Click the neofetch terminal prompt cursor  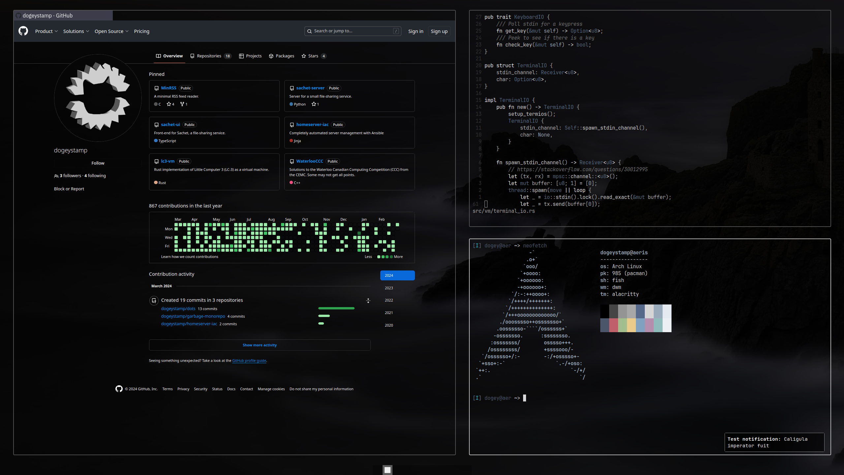pos(524,398)
